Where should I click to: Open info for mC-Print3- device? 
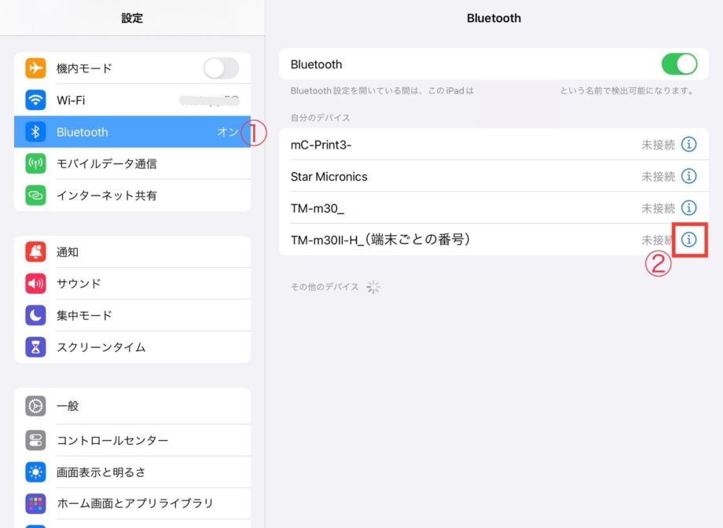[x=688, y=145]
